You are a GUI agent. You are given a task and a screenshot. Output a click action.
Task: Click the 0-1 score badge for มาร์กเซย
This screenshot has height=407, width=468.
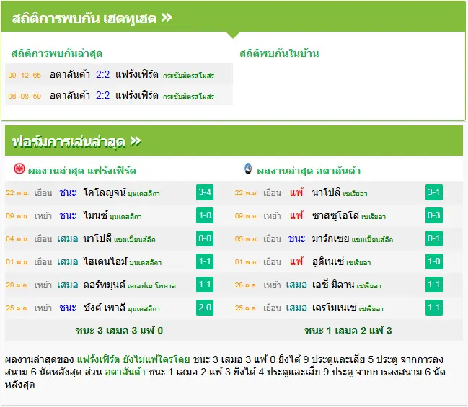click(x=433, y=238)
